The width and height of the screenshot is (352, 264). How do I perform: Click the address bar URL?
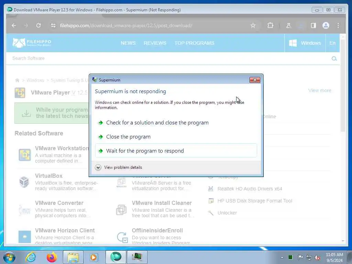(126, 25)
